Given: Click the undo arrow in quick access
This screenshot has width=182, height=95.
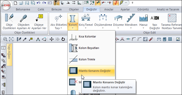Looking at the screenshot, I should pyautogui.click(x=38, y=3).
